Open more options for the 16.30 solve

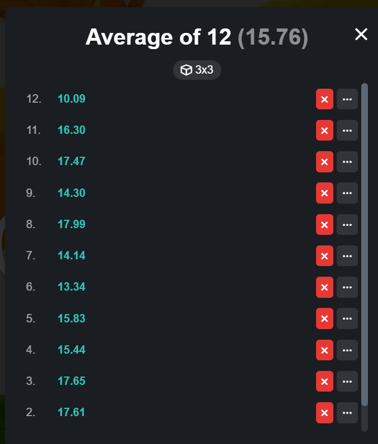[x=347, y=131]
